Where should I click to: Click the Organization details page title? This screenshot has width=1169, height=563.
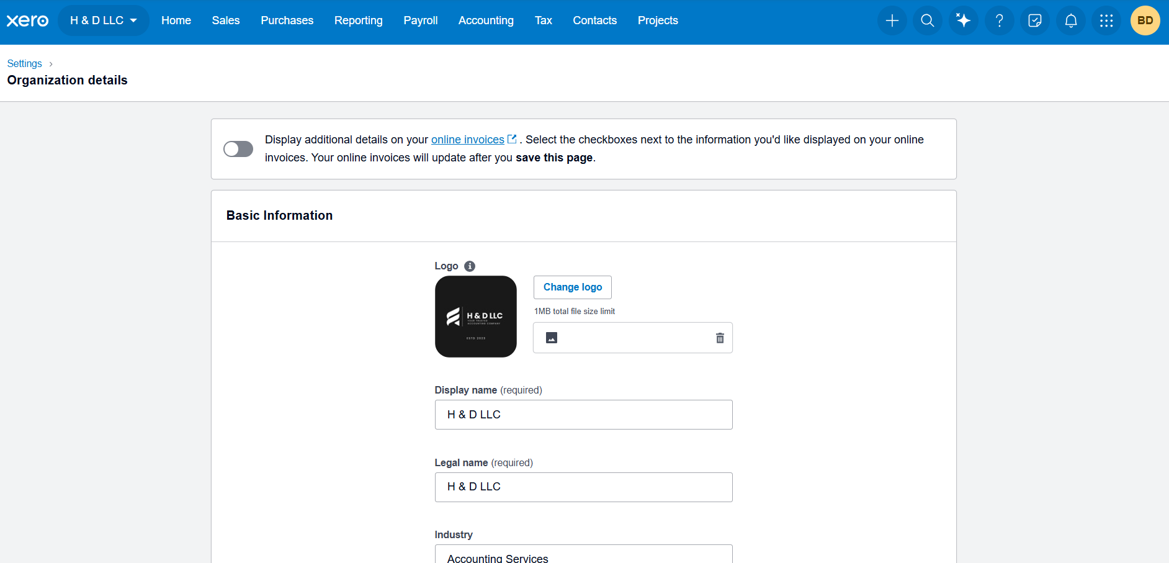(68, 80)
